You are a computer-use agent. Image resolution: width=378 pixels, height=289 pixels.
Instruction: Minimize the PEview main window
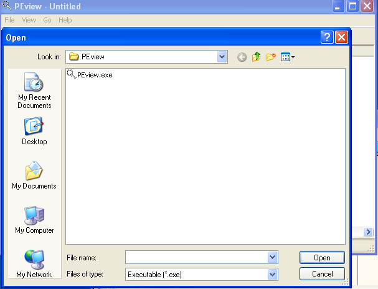tap(338, 6)
